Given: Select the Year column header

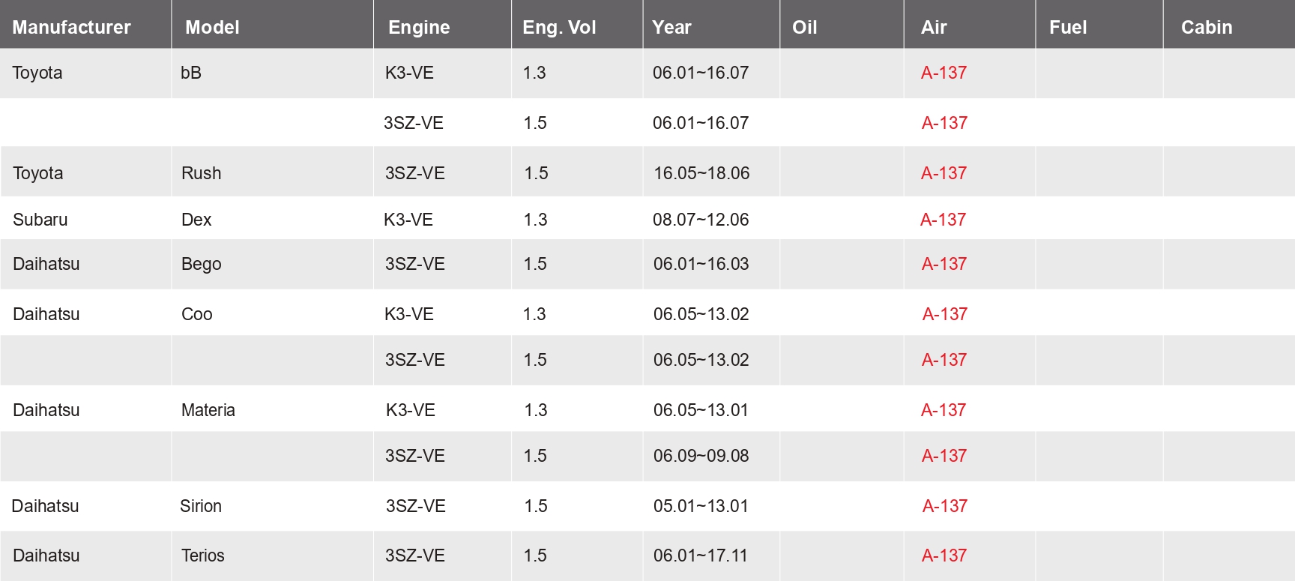Looking at the screenshot, I should (x=671, y=27).
